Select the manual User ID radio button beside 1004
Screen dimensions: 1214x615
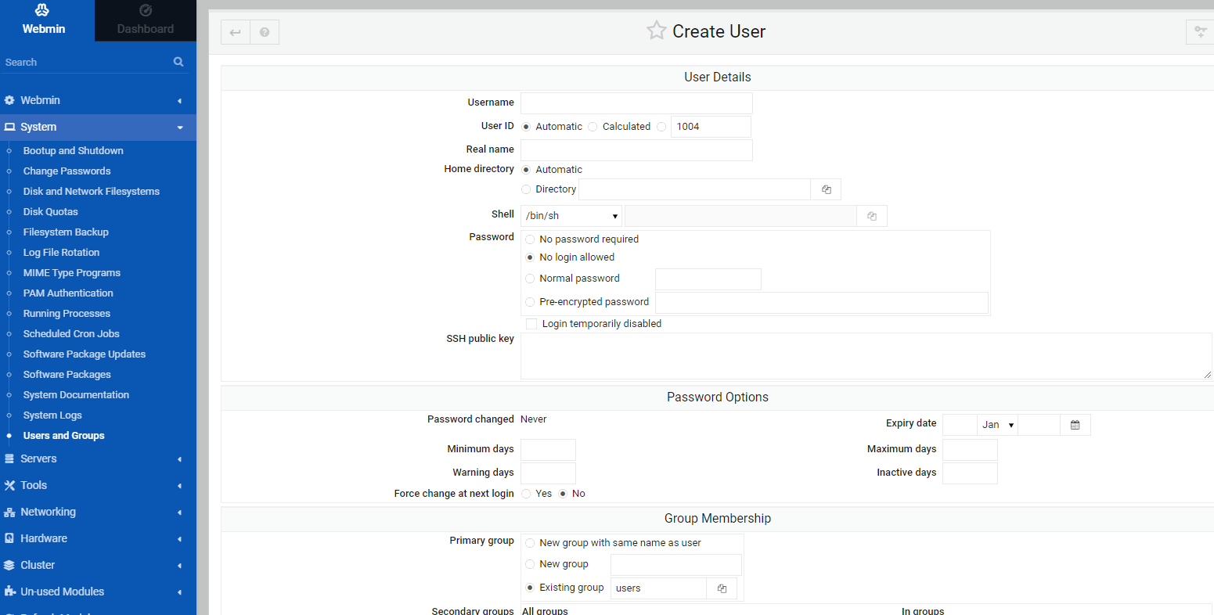(x=661, y=127)
